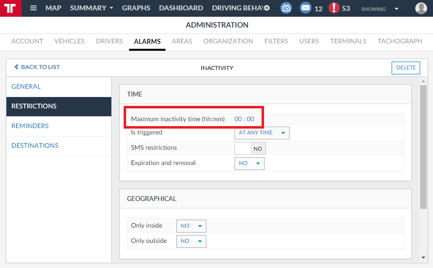This screenshot has width=433, height=268.
Task: Open the Is triggered dropdown
Action: (x=262, y=133)
